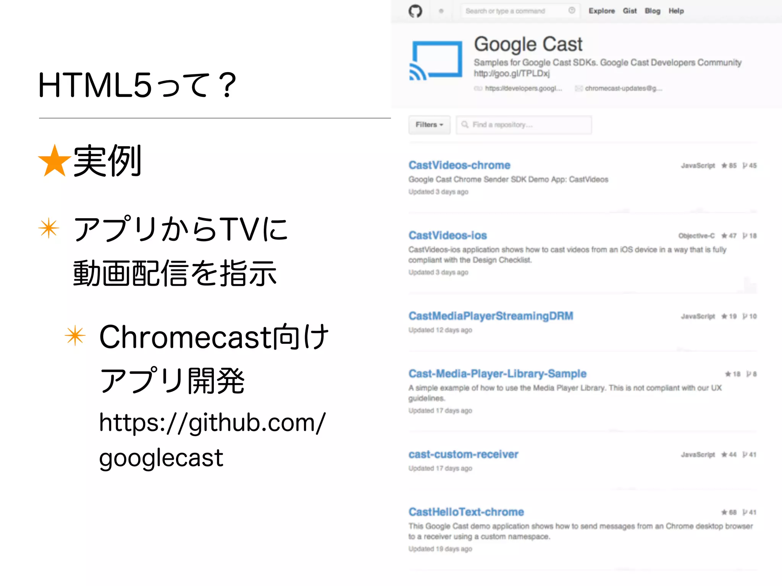
Task: Click the star count 85 for CastVideos-chrome
Action: pyautogui.click(x=729, y=166)
